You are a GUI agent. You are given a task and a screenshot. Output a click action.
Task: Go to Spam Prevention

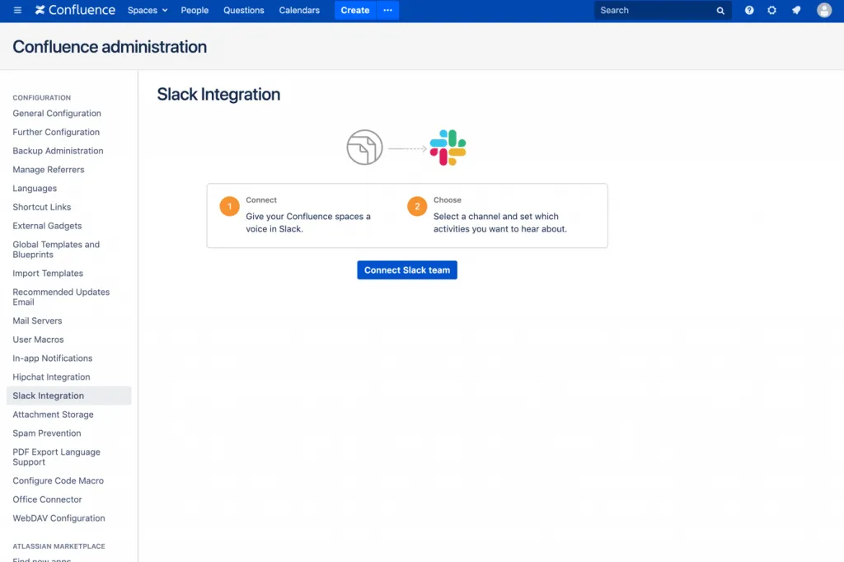point(47,433)
